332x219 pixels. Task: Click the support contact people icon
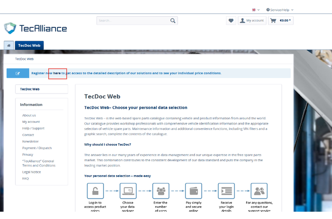[x=259, y=191]
